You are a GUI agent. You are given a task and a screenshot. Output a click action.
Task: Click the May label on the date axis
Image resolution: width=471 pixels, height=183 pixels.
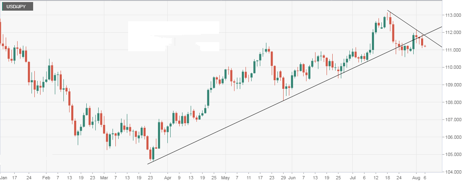coord(225,178)
